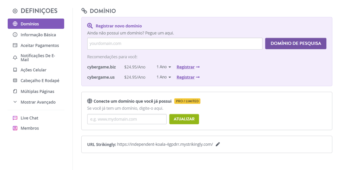The image size is (340, 170).
Task: Open Múltiplas Páginas settings
Action: tap(37, 92)
